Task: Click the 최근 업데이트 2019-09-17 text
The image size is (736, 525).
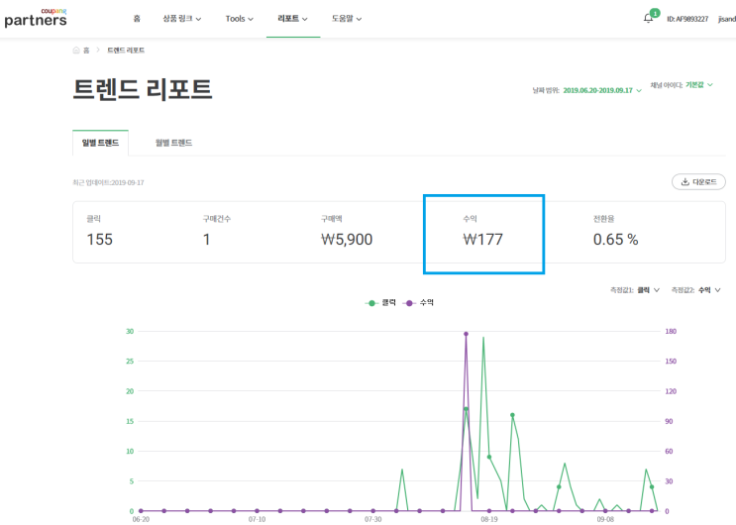Action: coord(108,182)
